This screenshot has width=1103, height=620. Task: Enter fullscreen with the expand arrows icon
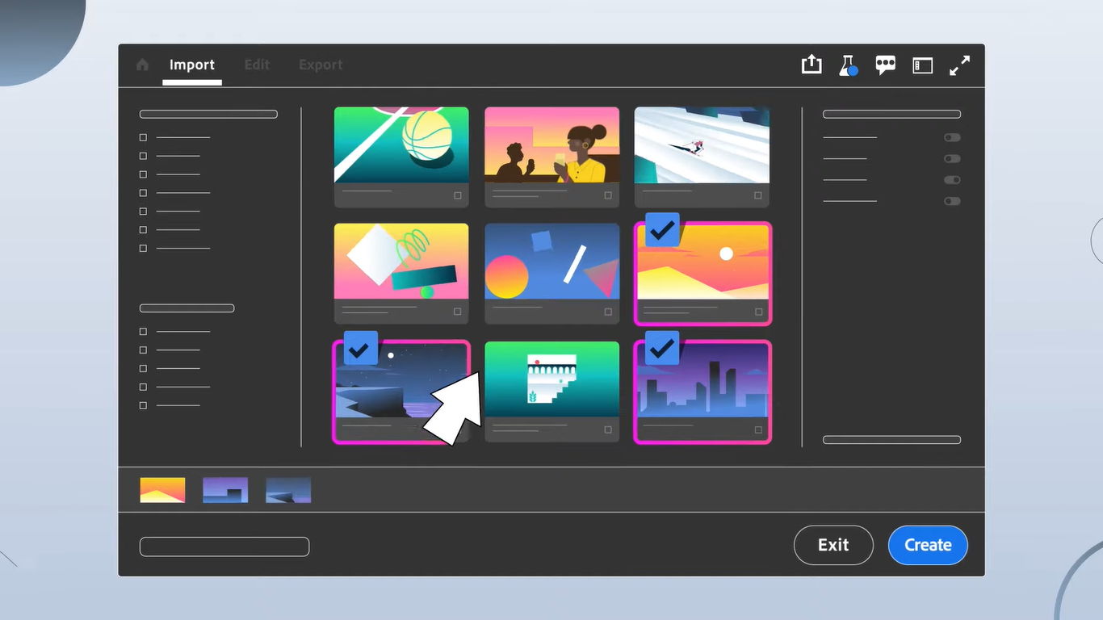959,65
